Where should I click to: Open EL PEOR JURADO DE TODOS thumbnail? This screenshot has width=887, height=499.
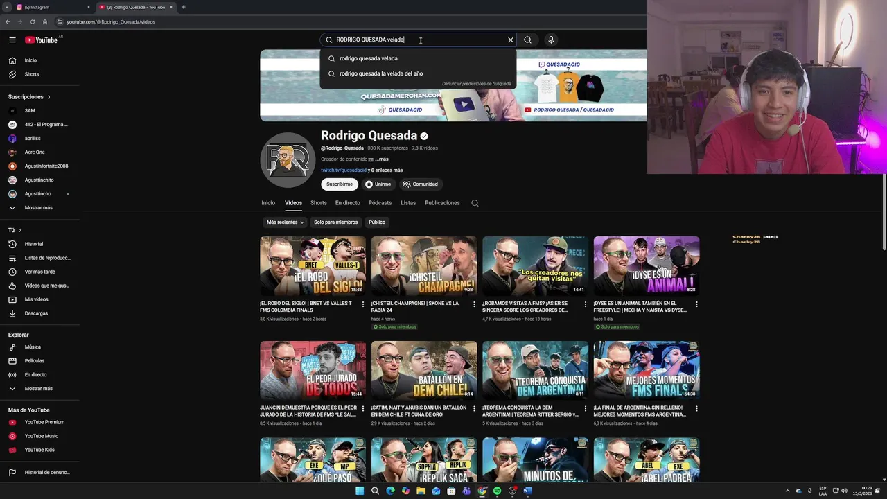(313, 371)
